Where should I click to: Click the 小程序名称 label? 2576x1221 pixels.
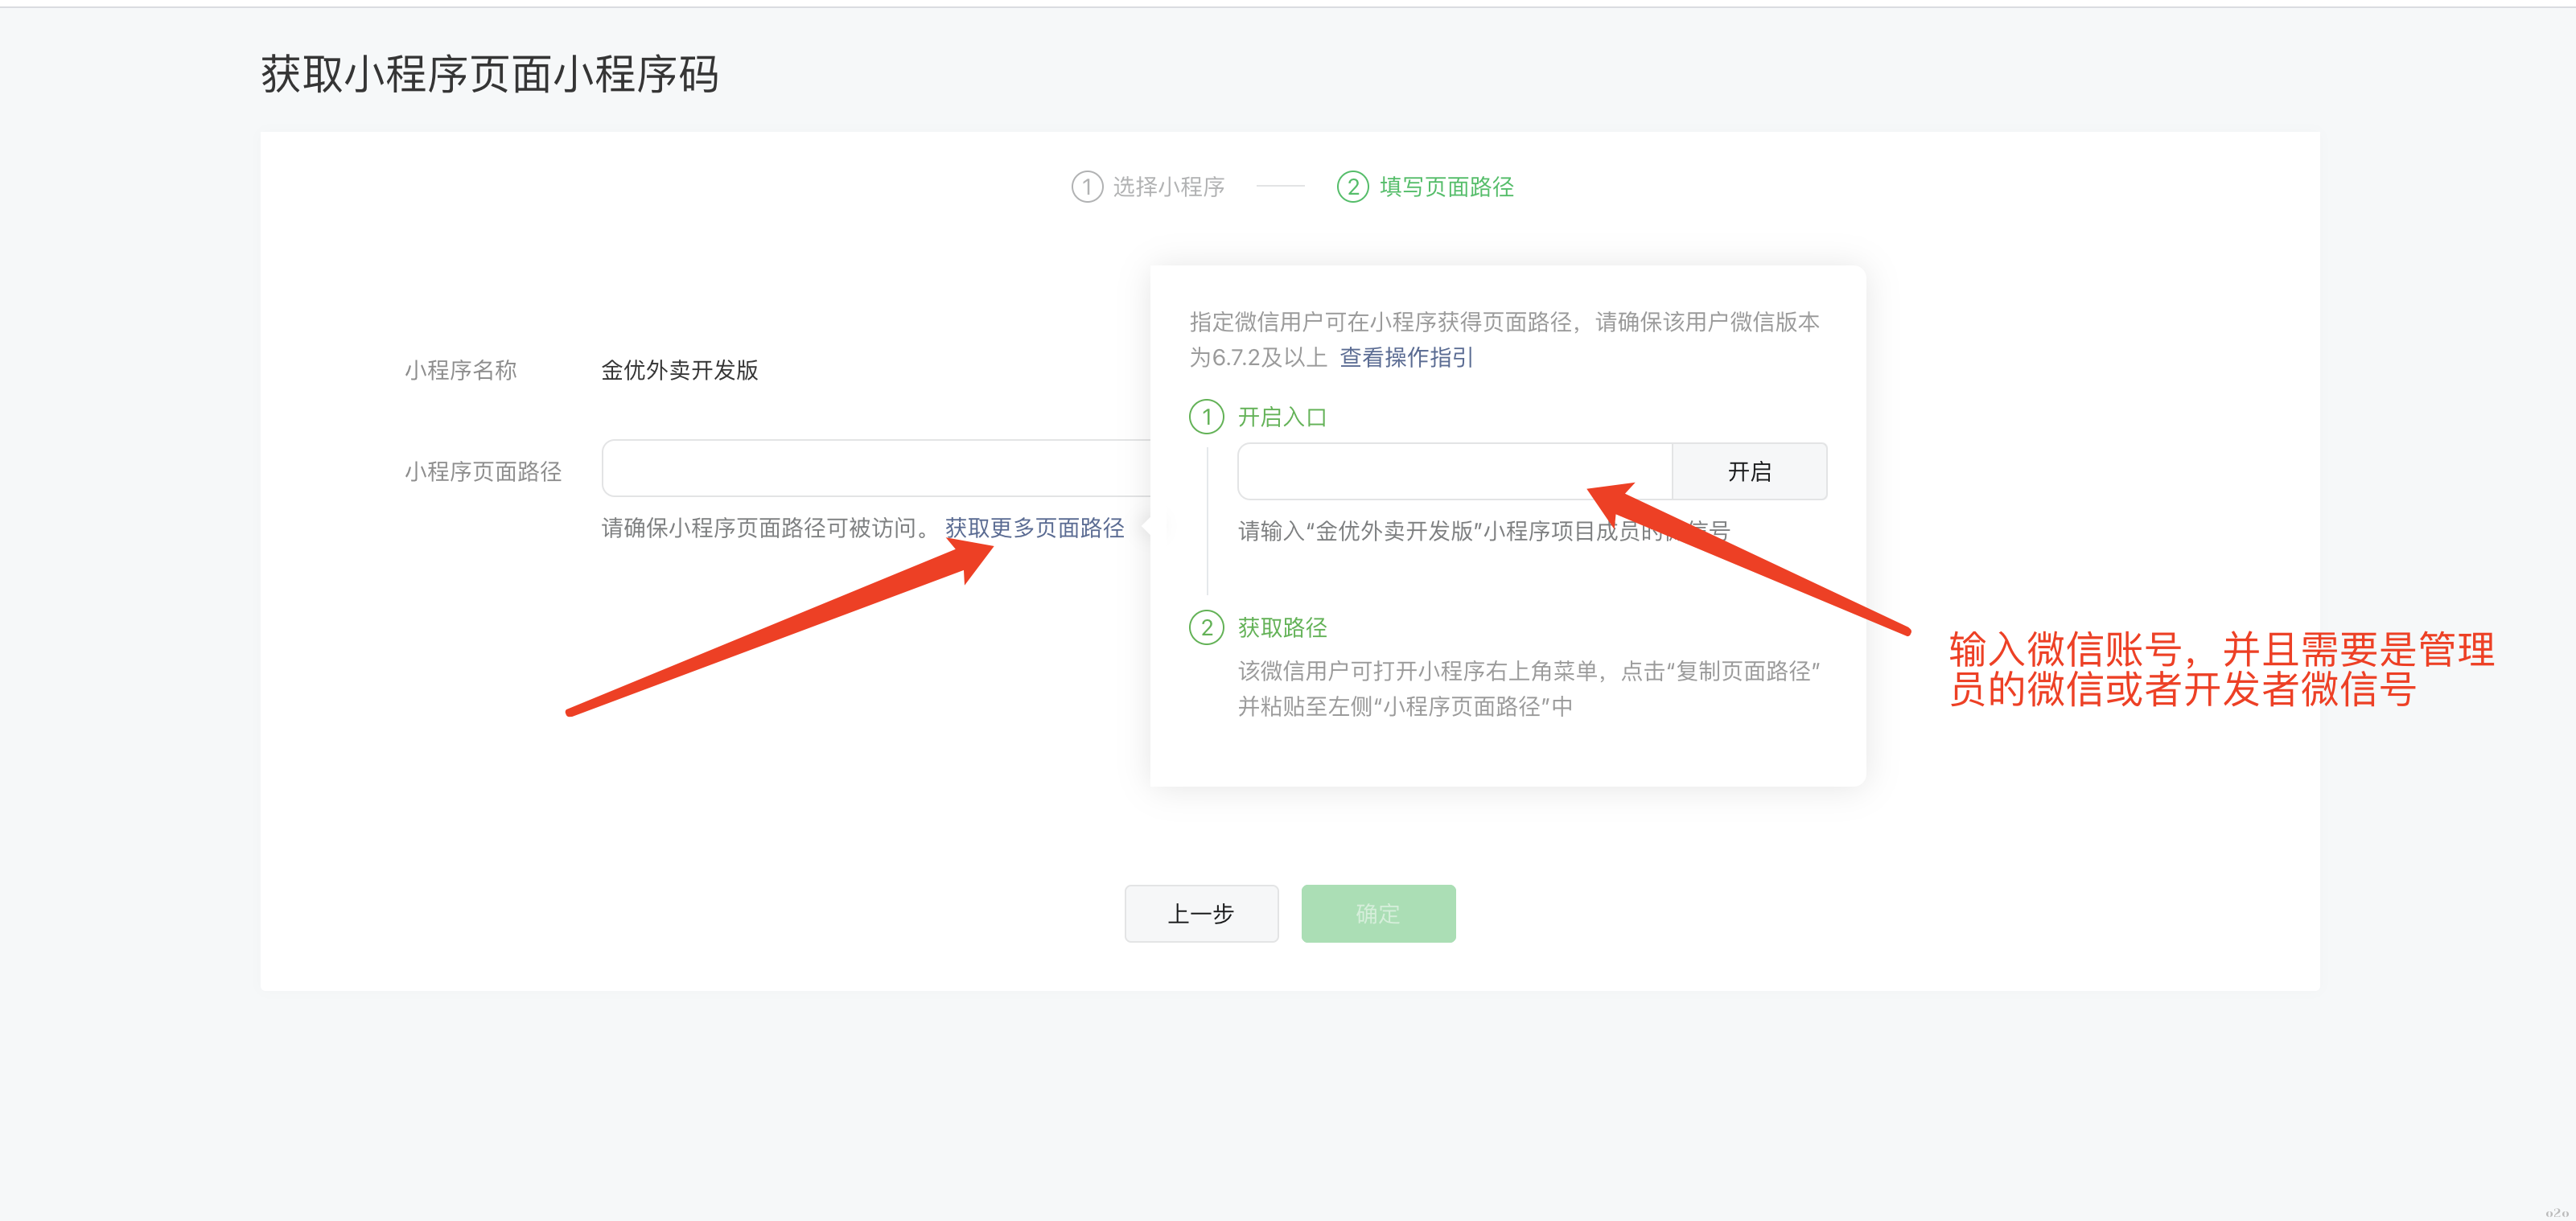click(x=460, y=370)
